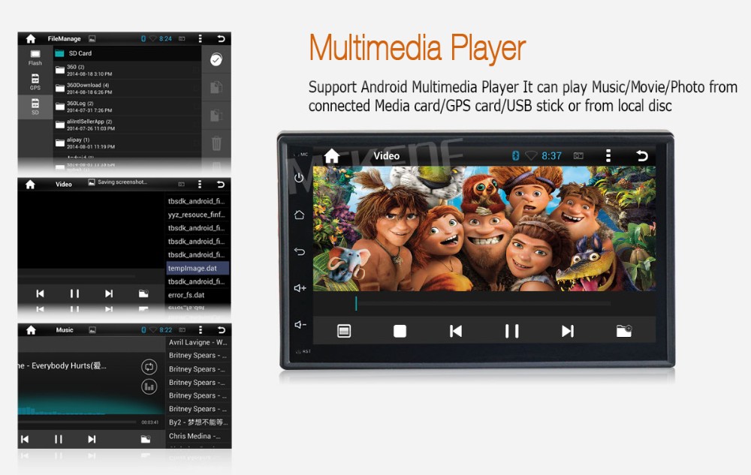Play the Chris Medina track in the playlist
The image size is (751, 475).
click(197, 436)
